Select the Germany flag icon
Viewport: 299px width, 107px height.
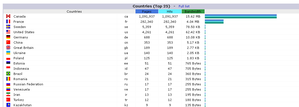[x=8, y=37]
